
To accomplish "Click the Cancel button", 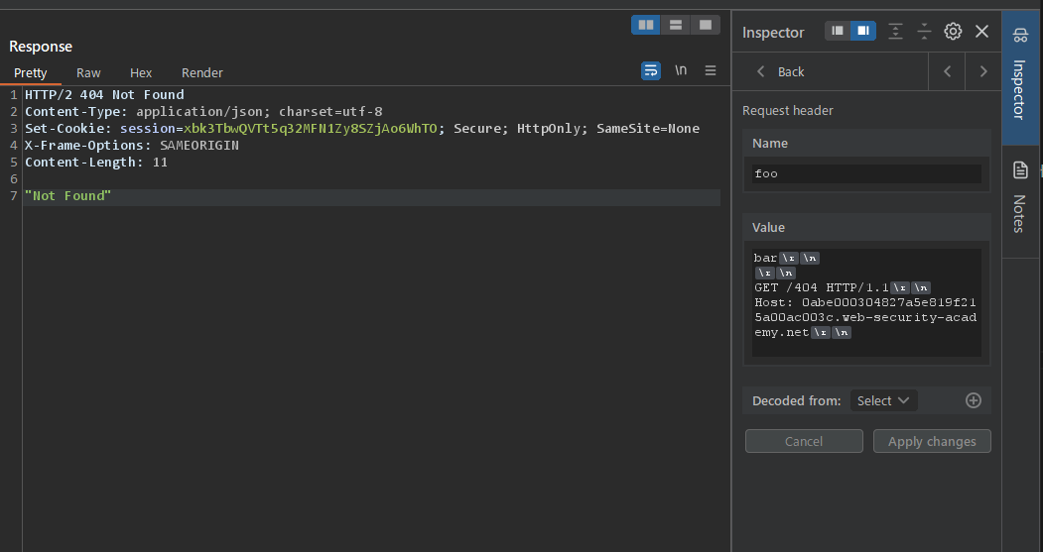I will point(804,441).
